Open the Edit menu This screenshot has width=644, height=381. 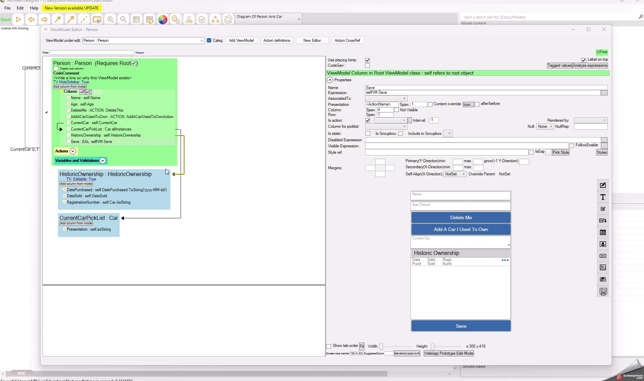point(20,8)
